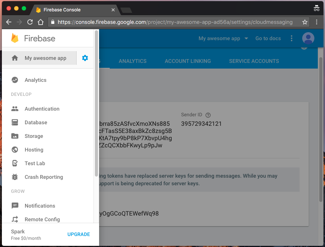Click the Storage folder image icon
This screenshot has width=325, height=247.
coord(15,136)
